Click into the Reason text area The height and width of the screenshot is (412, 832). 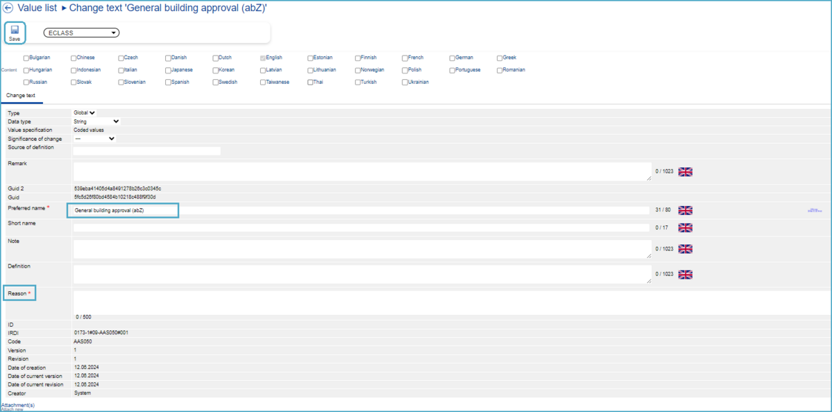point(451,302)
